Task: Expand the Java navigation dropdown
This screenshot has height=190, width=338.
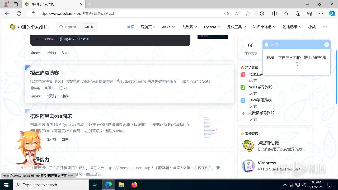Action: click(168, 27)
